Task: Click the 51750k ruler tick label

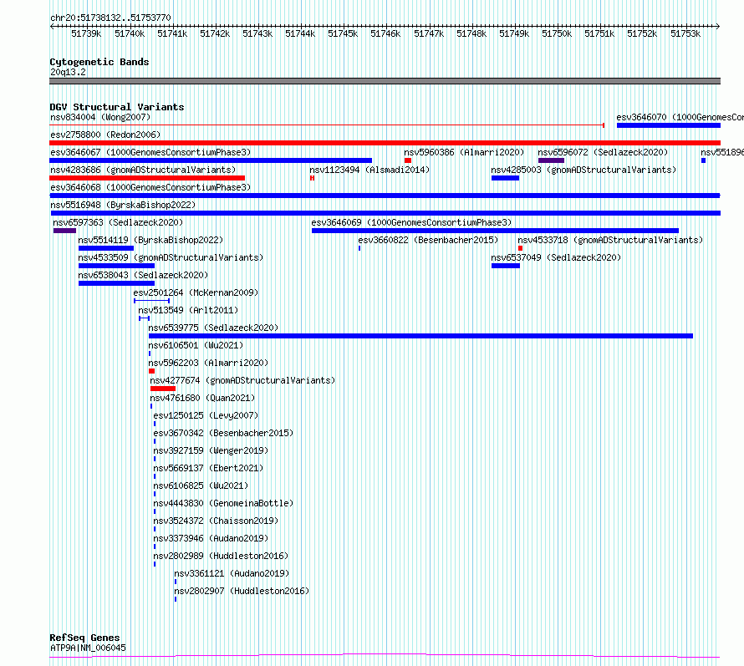Action: coord(557,33)
